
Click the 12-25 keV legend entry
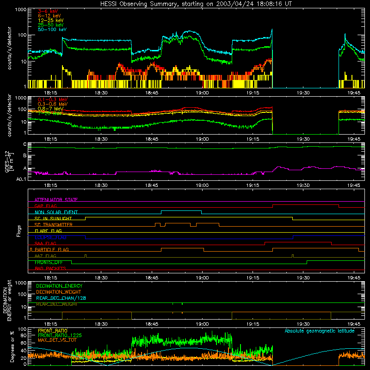[51, 20]
